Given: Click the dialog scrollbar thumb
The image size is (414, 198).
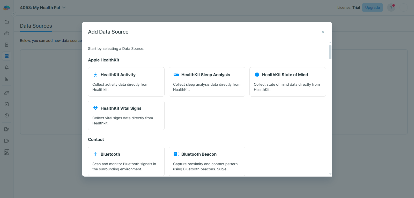Looking at the screenshot, I should tap(330, 52).
